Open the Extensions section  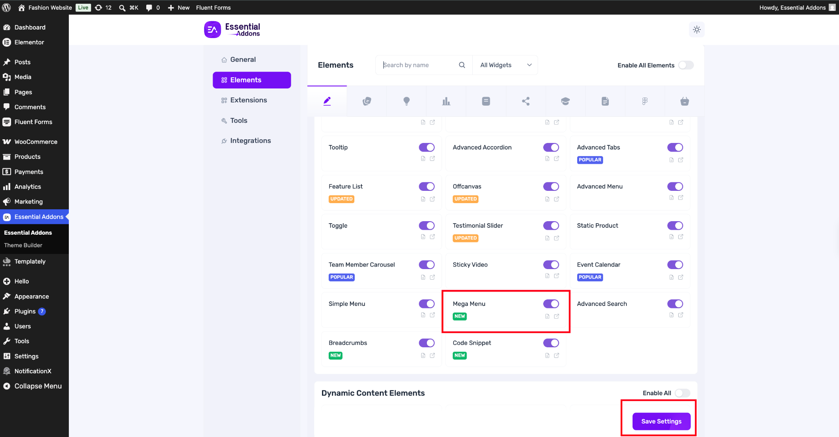252,100
